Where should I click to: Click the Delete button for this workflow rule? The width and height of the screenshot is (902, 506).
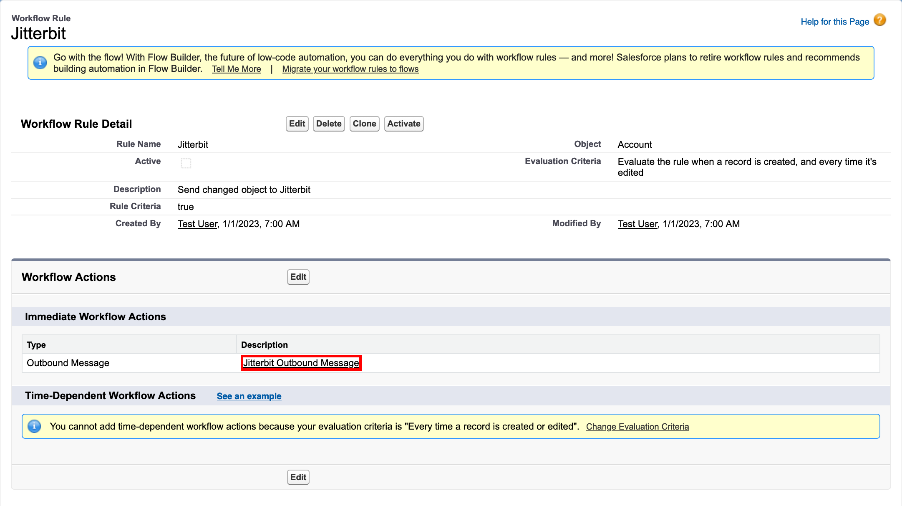329,124
